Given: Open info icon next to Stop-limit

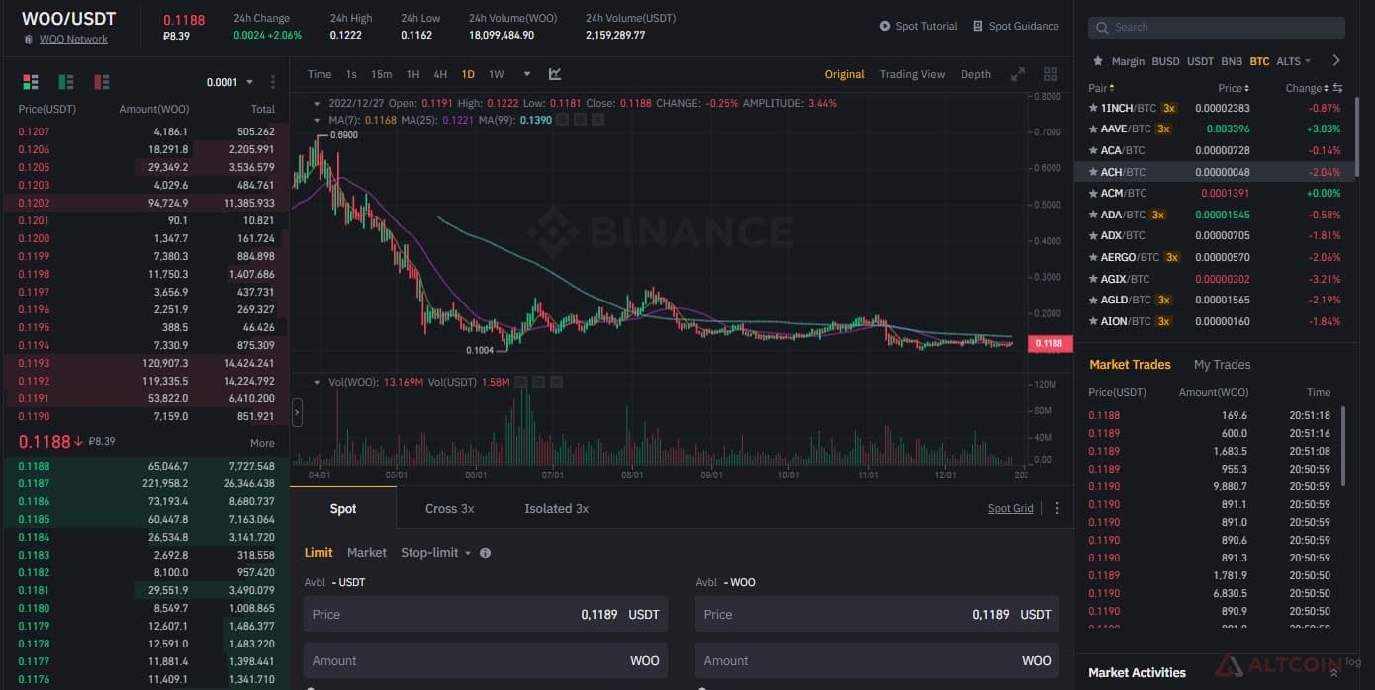Looking at the screenshot, I should tap(485, 553).
